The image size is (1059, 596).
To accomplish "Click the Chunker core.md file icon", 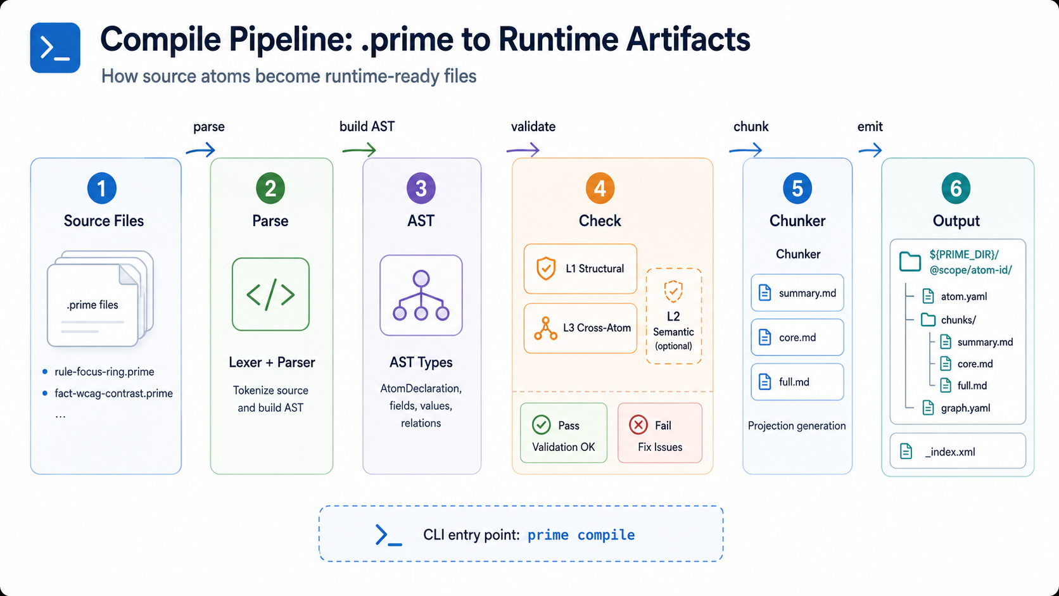I will tap(765, 338).
